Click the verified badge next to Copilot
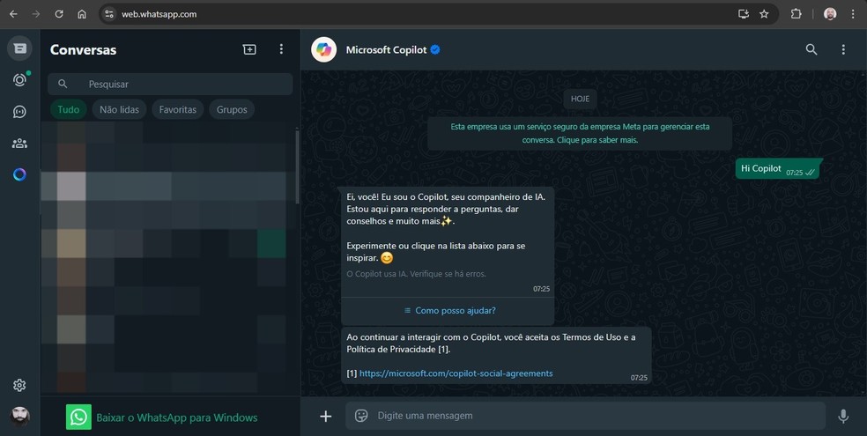This screenshot has width=867, height=436. [435, 49]
